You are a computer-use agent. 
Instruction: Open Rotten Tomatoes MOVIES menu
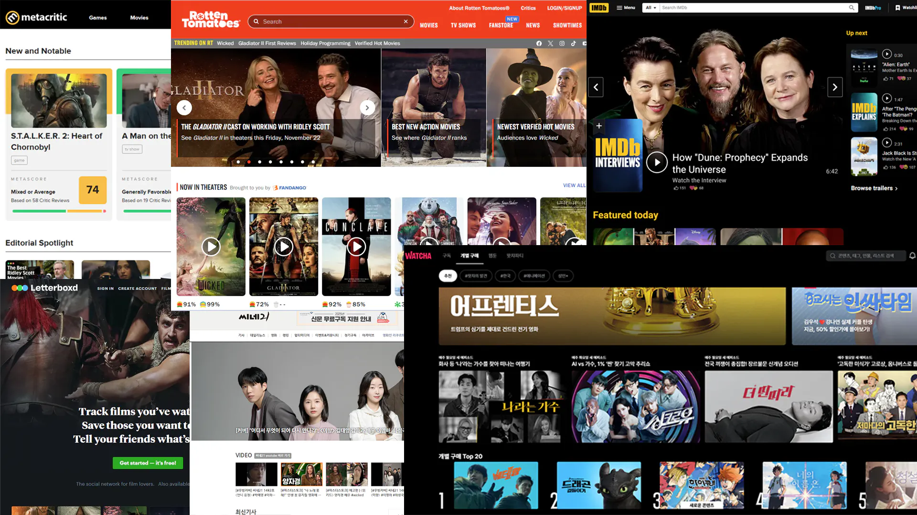(x=429, y=25)
